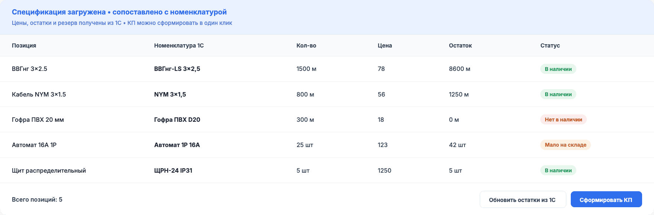This screenshot has height=215, width=654.
Task: Click the Кол-во column header
Action: pyautogui.click(x=306, y=45)
